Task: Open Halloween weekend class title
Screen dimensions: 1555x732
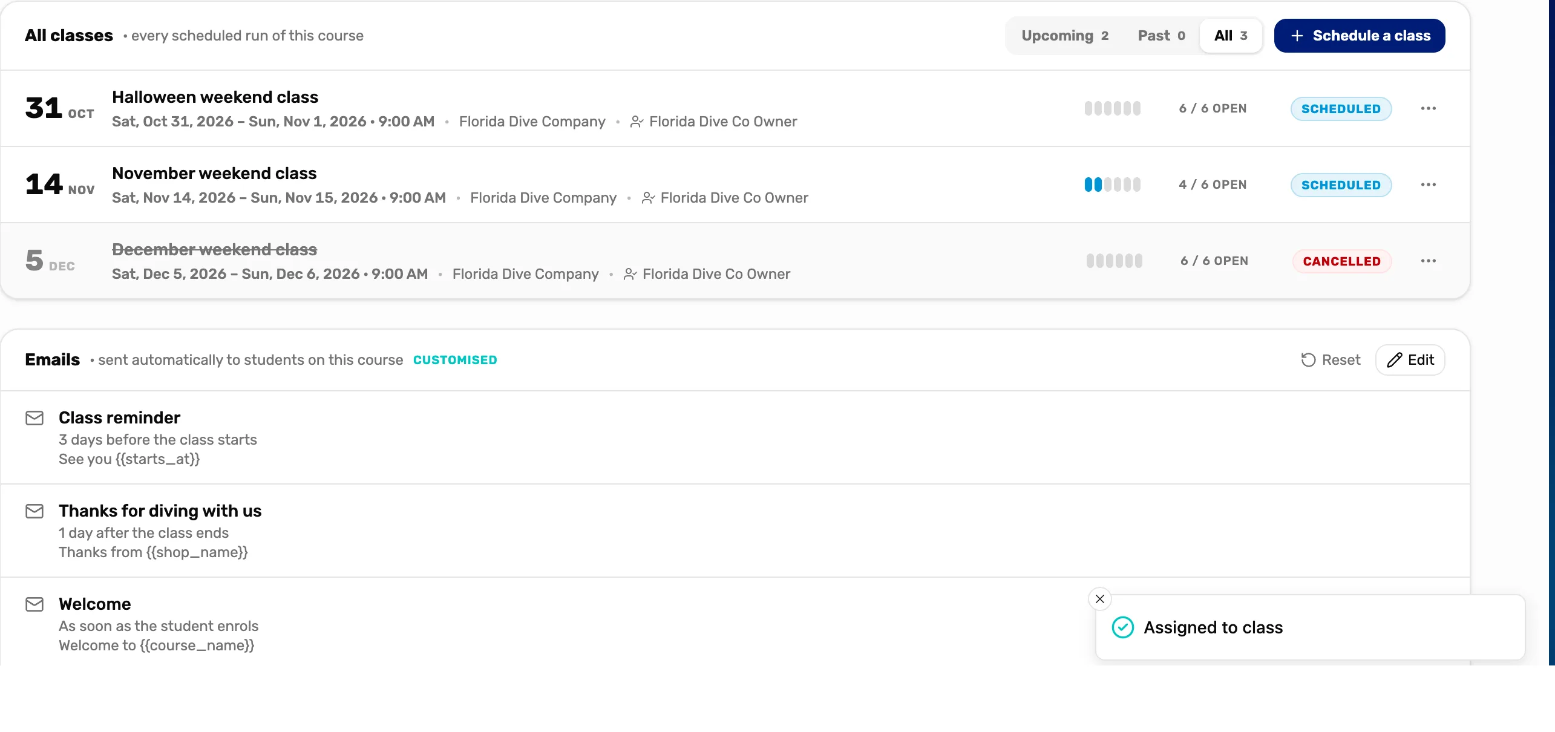Action: click(215, 97)
